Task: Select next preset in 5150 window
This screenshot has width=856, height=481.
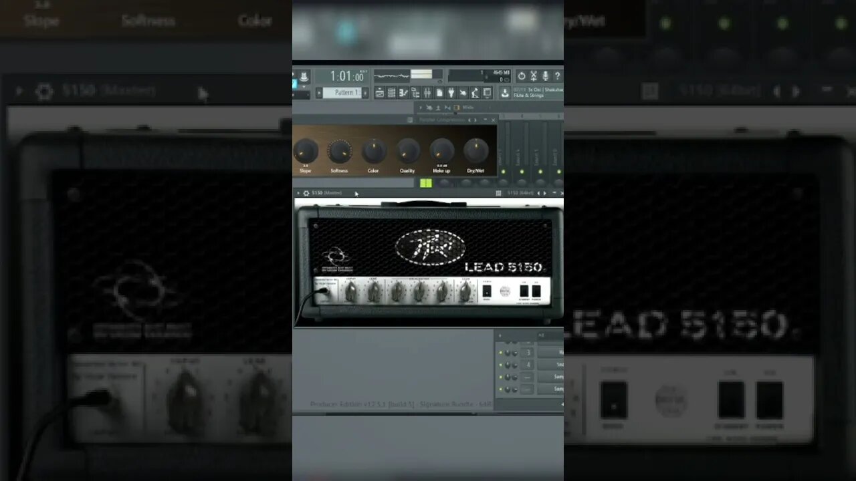Action: coord(545,193)
